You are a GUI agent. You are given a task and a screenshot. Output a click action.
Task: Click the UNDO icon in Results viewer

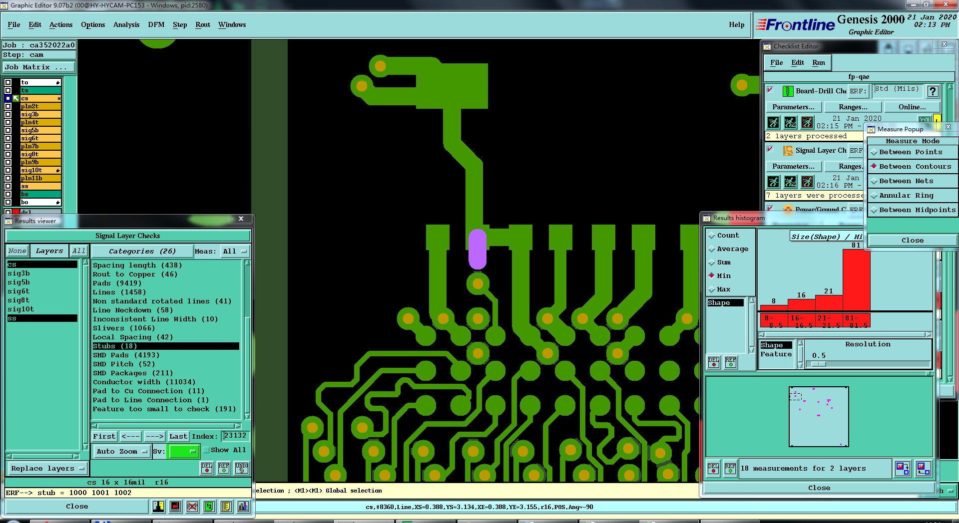(242, 468)
